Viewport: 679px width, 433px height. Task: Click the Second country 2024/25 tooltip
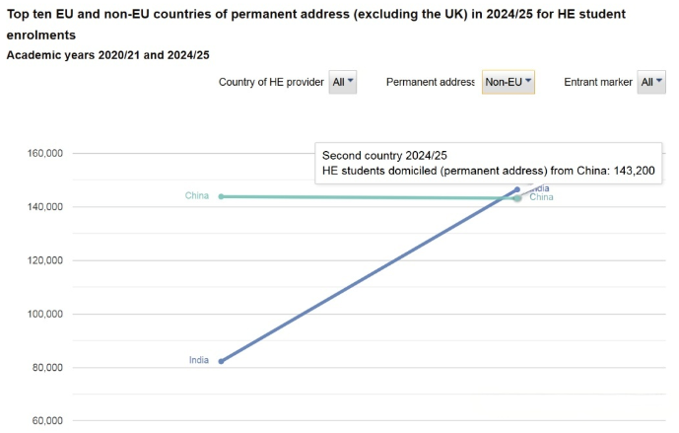[489, 164]
